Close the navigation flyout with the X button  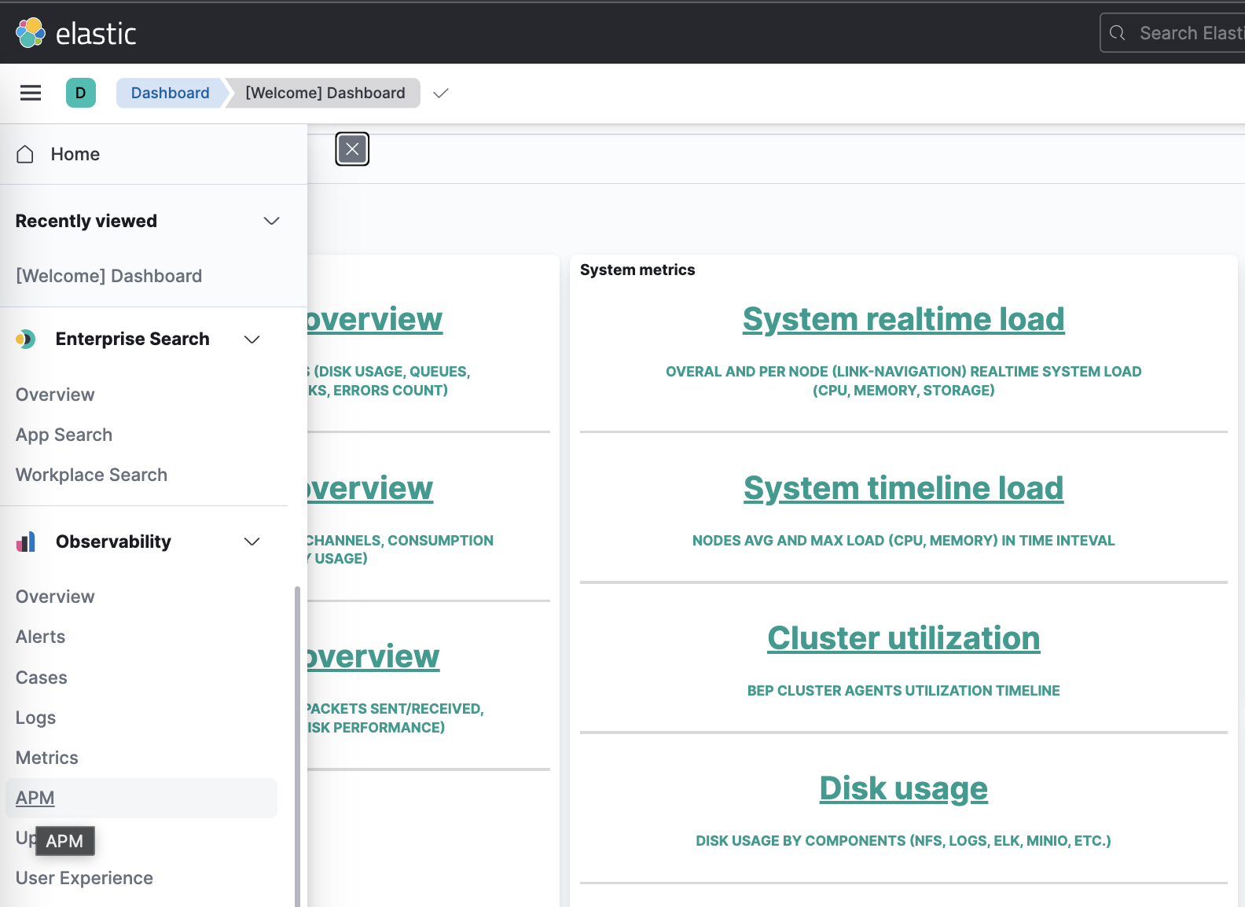click(352, 149)
